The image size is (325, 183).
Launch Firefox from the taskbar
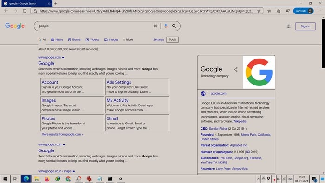[x=47, y=179]
